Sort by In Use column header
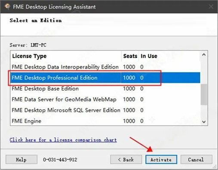This screenshot has height=170, width=218. 169,56
